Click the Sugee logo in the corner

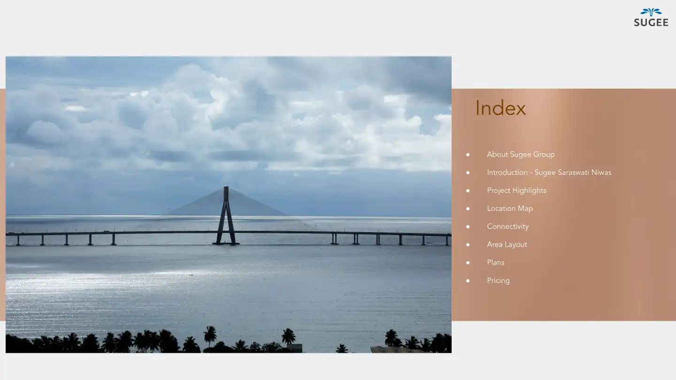pos(651,12)
